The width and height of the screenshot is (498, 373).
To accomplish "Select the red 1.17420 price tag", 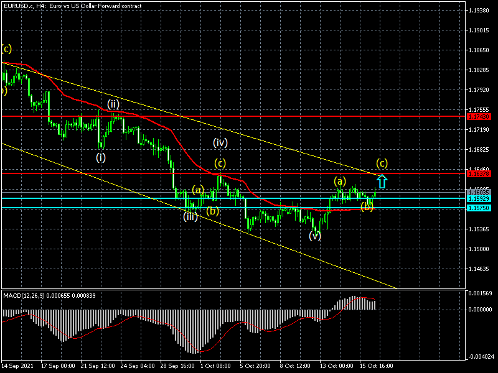I will click(x=481, y=116).
